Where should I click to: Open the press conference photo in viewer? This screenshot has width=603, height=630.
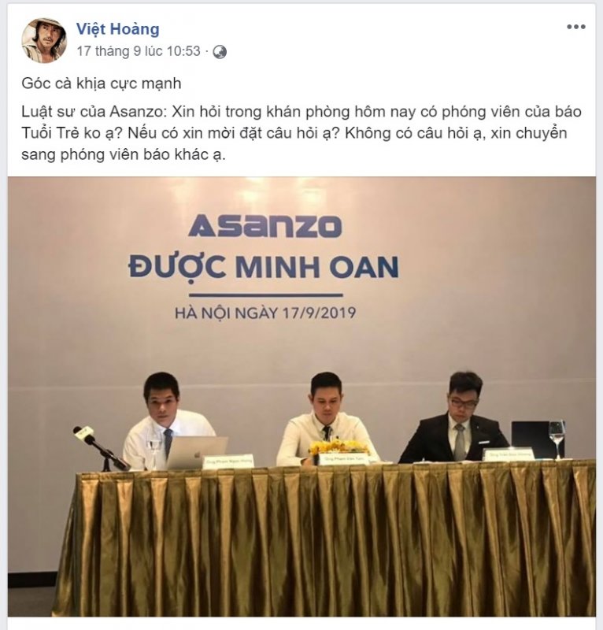click(301, 397)
